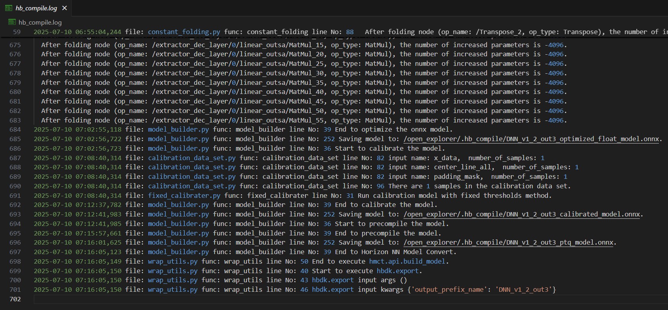Open the DNN_v1_2_out3_ptq_model.onnx path link
Viewport: 668px width, 310px height.
point(508,242)
